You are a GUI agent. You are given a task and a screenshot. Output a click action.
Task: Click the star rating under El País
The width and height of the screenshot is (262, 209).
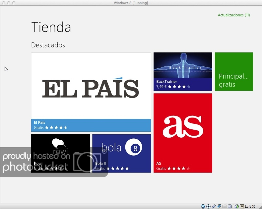tap(57, 127)
